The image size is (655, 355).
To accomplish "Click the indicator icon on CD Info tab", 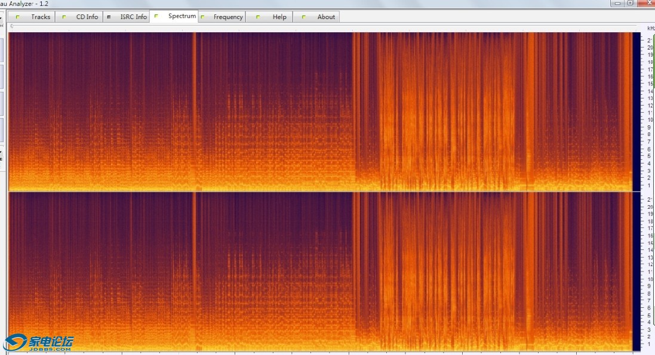I will [x=64, y=17].
